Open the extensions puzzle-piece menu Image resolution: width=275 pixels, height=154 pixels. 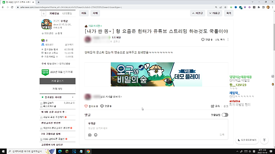(x=259, y=7)
